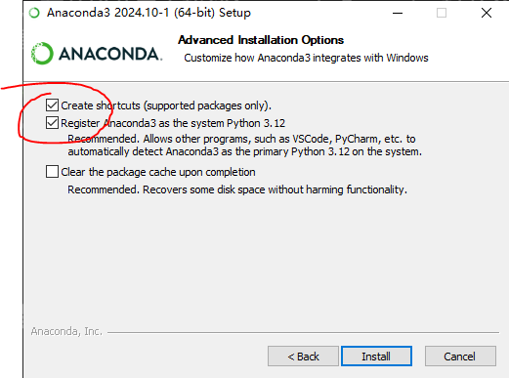Cancel the Anaconda3 setup
The width and height of the screenshot is (509, 378).
pyautogui.click(x=460, y=357)
